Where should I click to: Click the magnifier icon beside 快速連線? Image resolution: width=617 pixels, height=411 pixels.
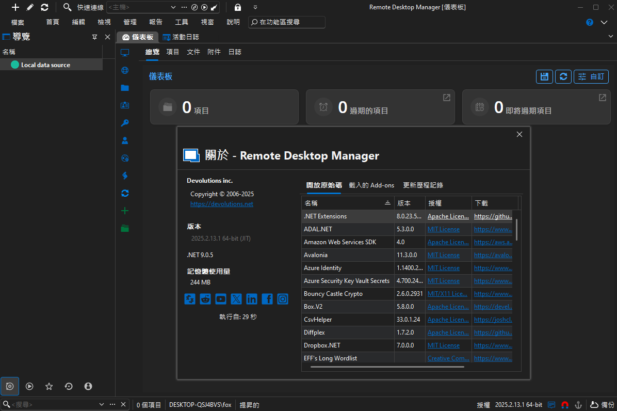pyautogui.click(x=67, y=7)
